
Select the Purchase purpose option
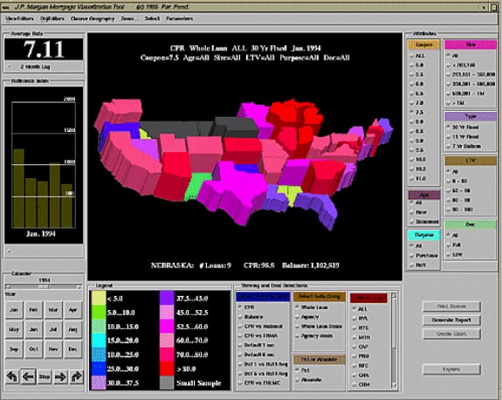click(x=423, y=256)
